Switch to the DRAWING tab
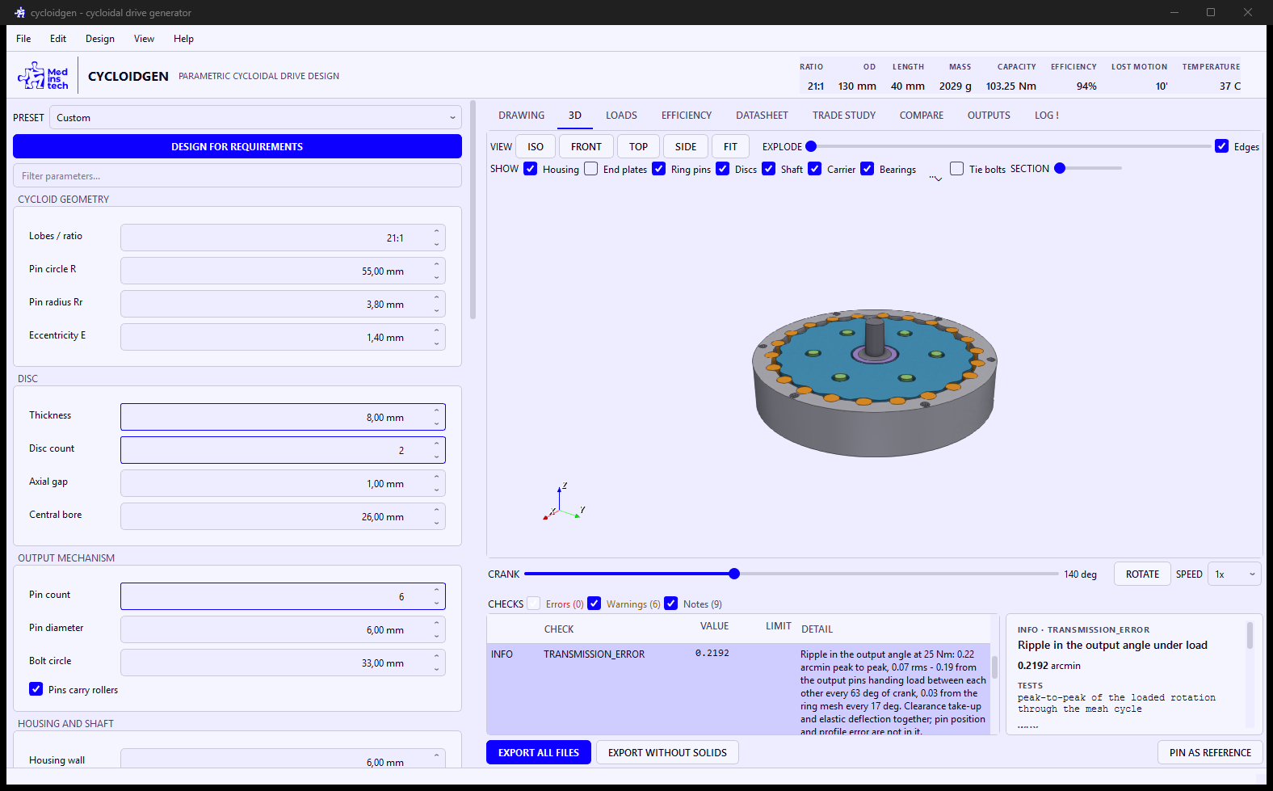1273x791 pixels. coord(522,116)
